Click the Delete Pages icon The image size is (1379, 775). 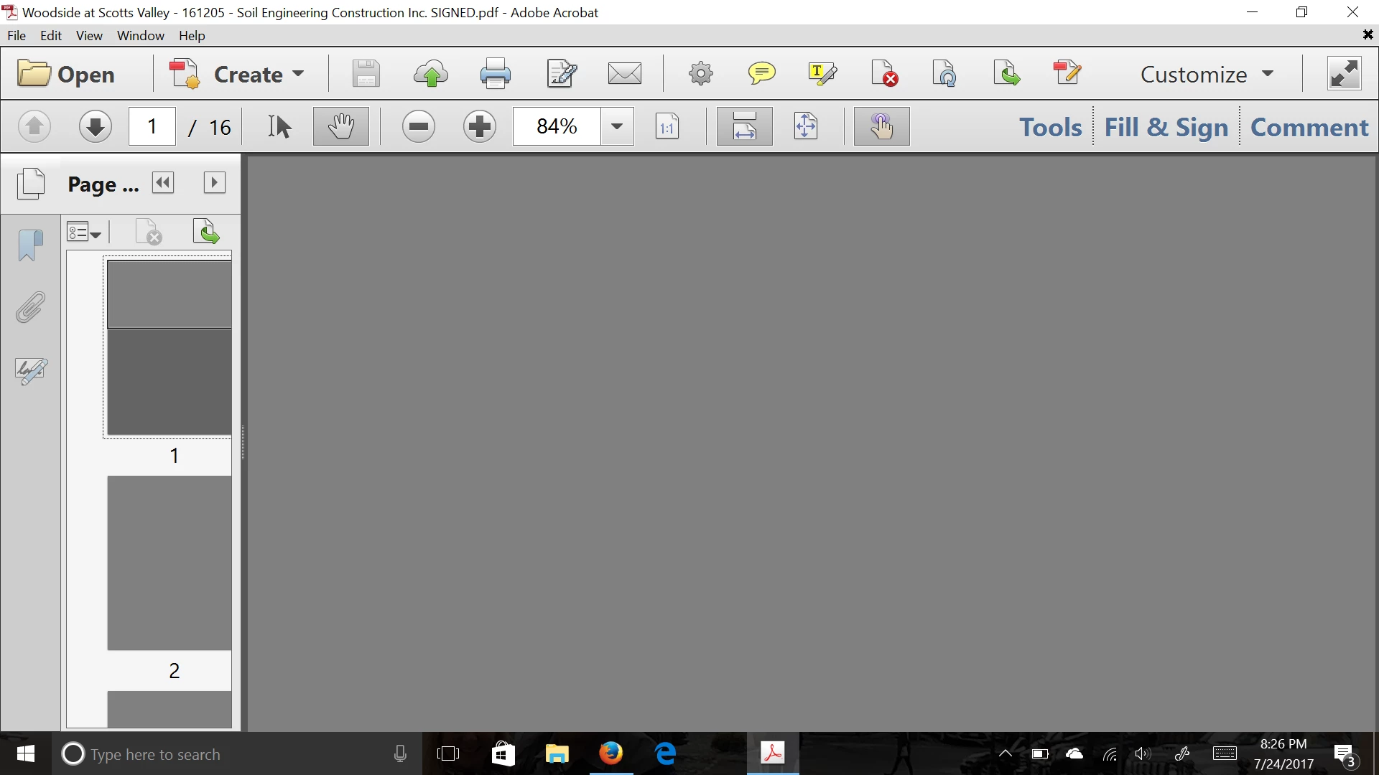[884, 74]
